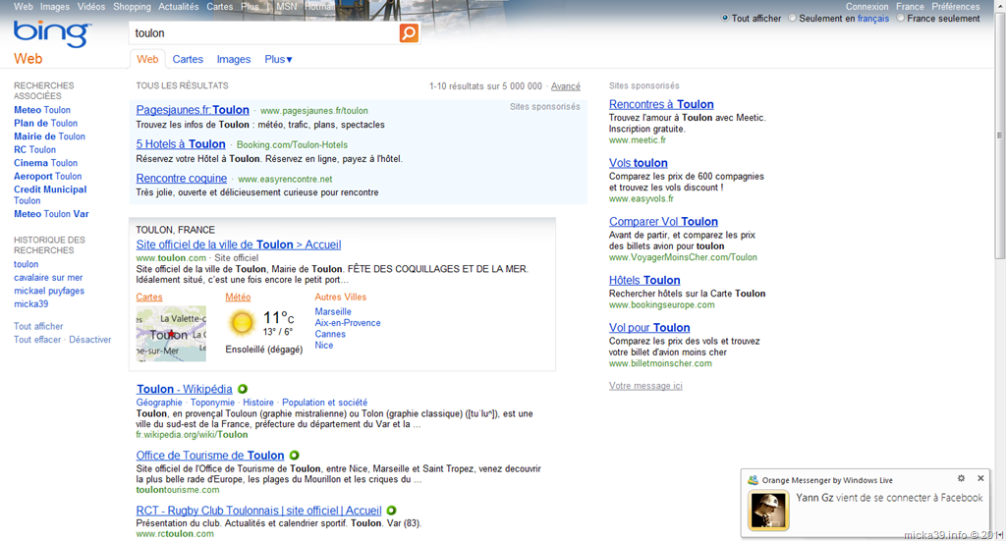Open Vidéos in the top navigation bar
Screen dimensions: 1006x541
pyautogui.click(x=91, y=7)
